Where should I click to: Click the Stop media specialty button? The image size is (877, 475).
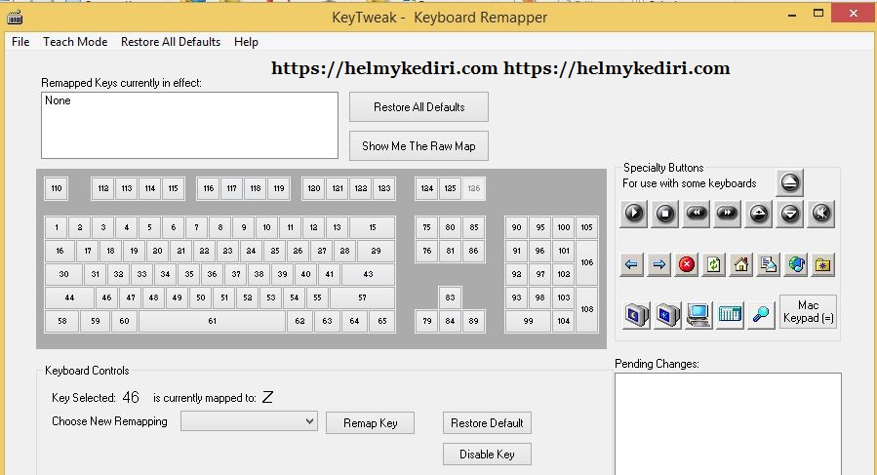pyautogui.click(x=665, y=214)
